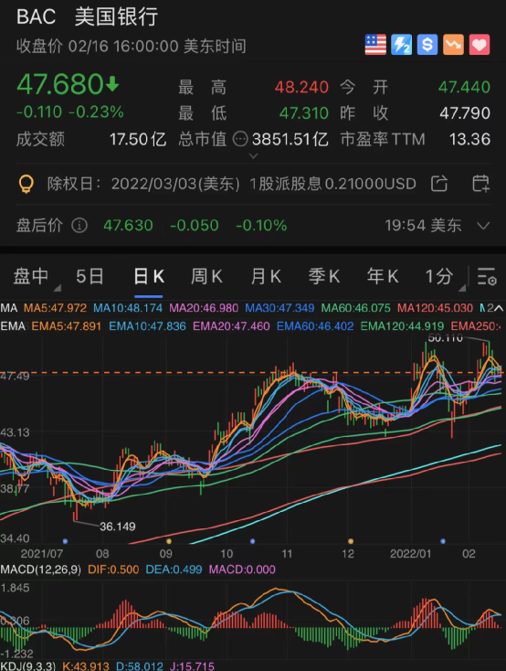Expand the after-hours price row chevron
The height and width of the screenshot is (671, 506).
pos(483,226)
